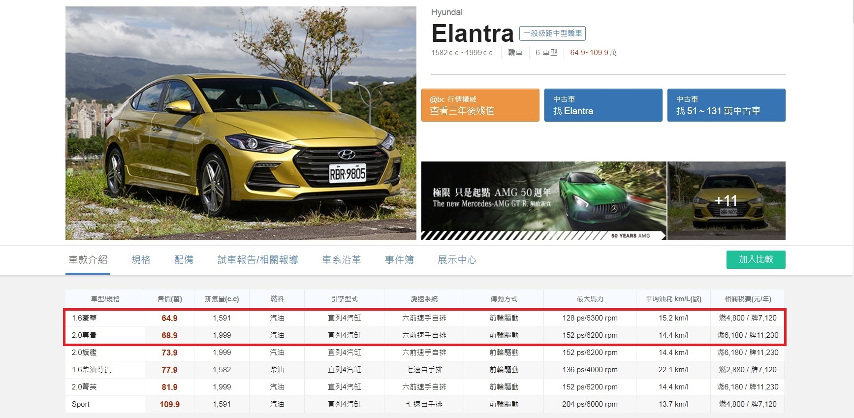Select the 2.0菁英 model row
This screenshot has height=418, width=854.
pyautogui.click(x=425, y=387)
